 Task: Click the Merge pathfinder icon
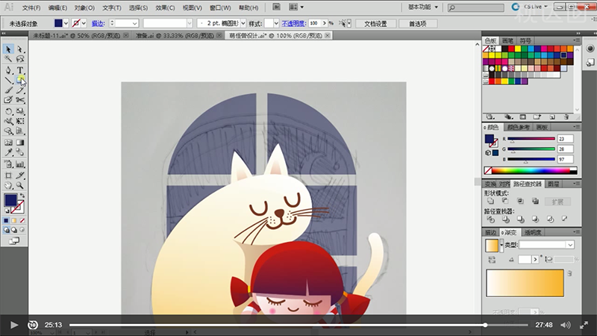(520, 219)
